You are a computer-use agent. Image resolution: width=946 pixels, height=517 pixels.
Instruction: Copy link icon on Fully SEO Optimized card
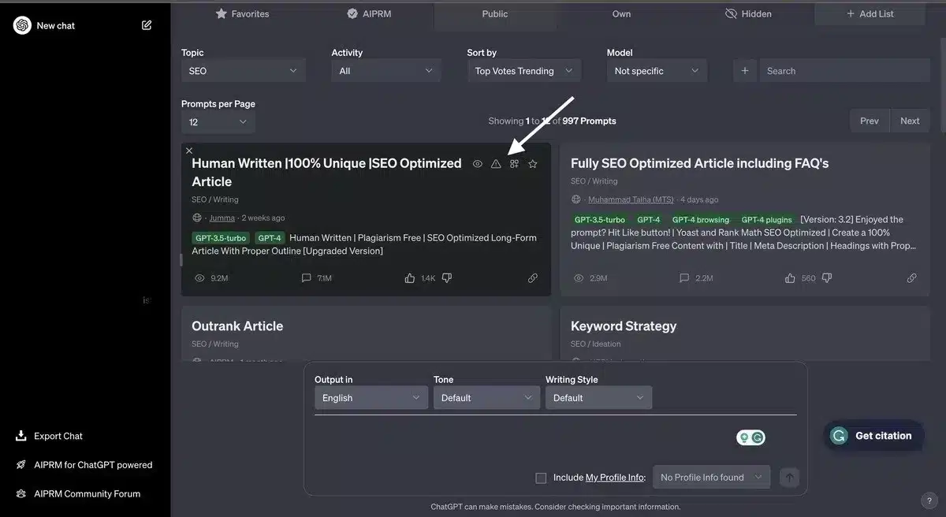pos(912,278)
